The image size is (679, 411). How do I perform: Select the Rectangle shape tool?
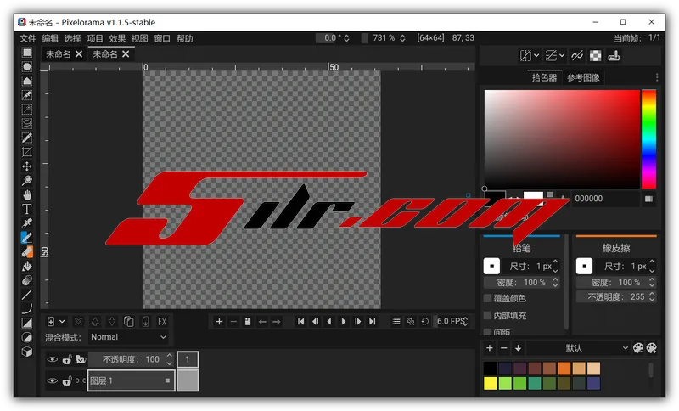click(x=27, y=323)
